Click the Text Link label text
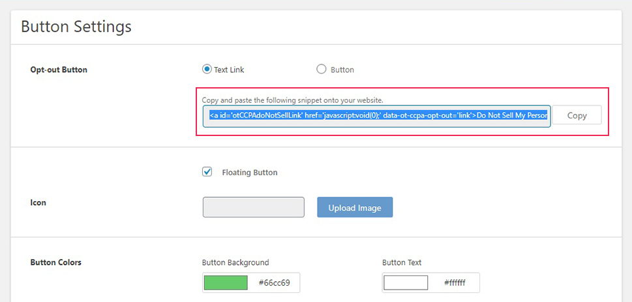Viewport: 632px width, 302px height. 229,70
